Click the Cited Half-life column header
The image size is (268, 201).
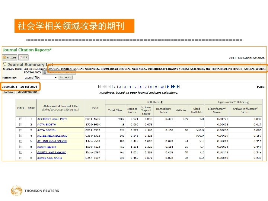(197, 111)
